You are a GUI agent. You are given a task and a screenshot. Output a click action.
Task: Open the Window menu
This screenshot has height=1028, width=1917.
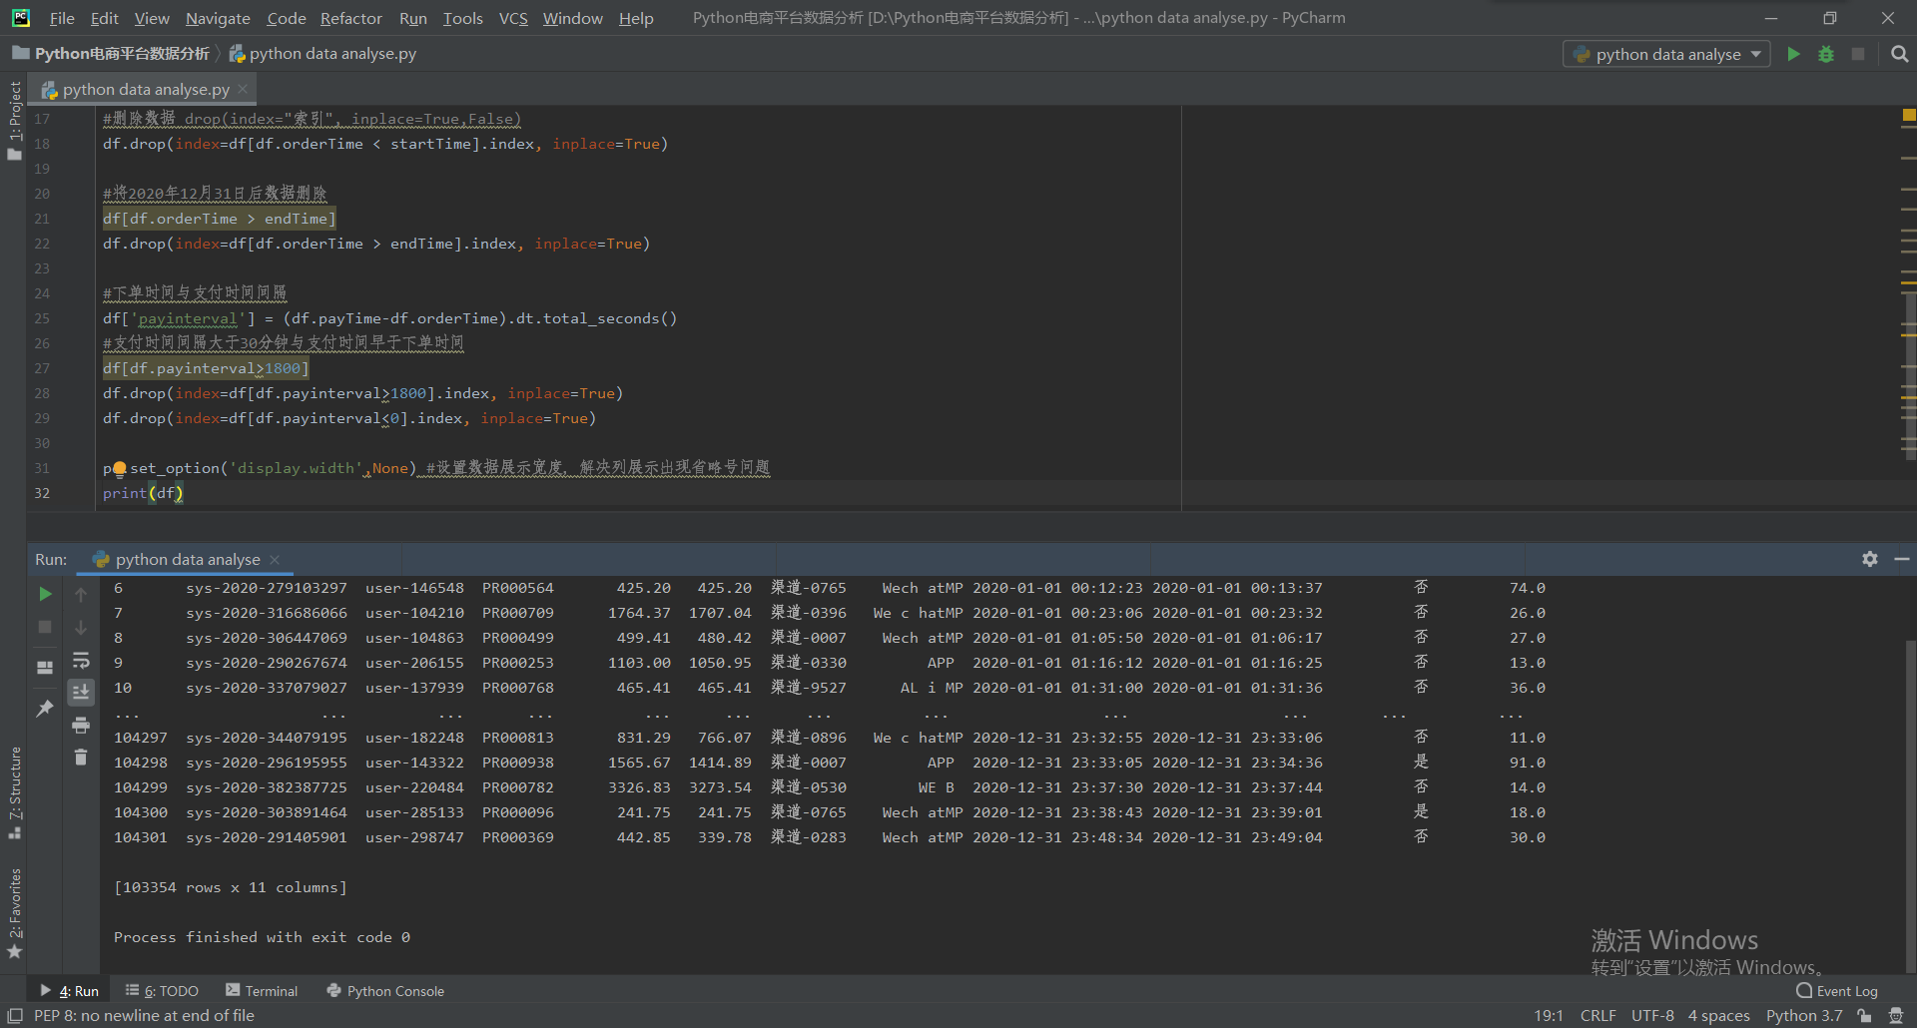point(573,18)
